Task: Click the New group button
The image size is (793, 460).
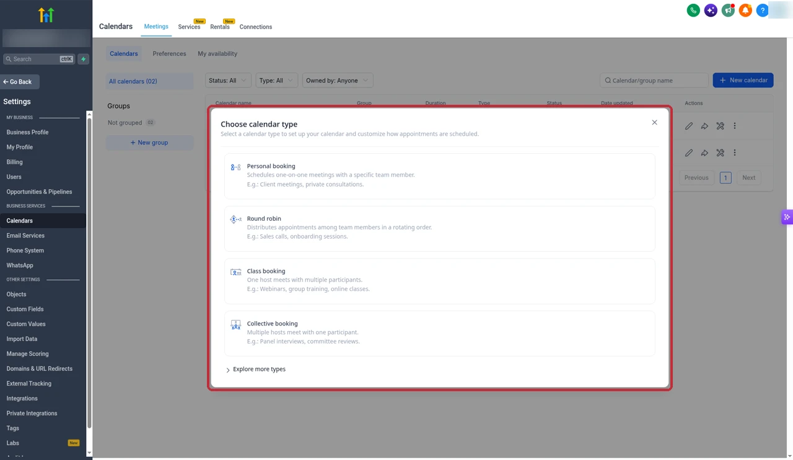Action: click(149, 143)
